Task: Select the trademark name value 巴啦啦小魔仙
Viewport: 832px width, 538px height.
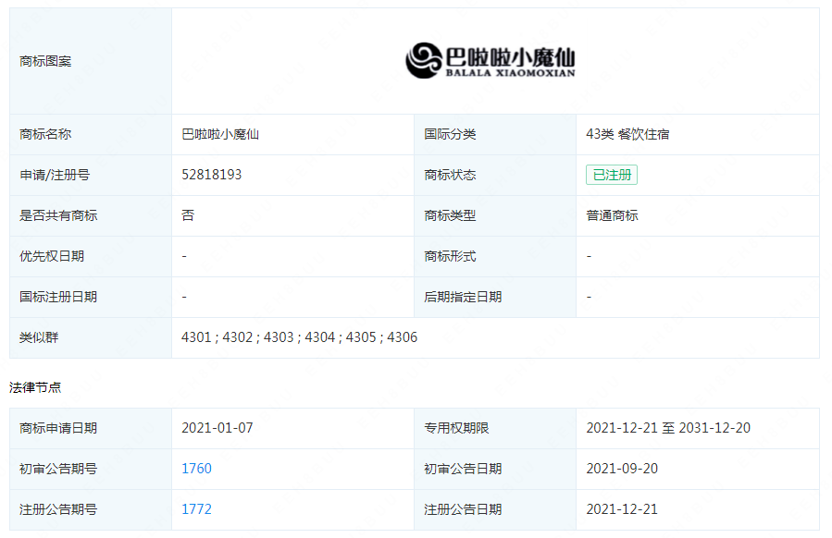Action: pos(220,134)
